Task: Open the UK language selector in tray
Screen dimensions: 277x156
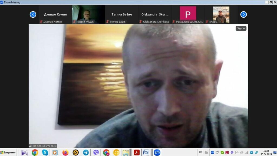Action: (200, 152)
